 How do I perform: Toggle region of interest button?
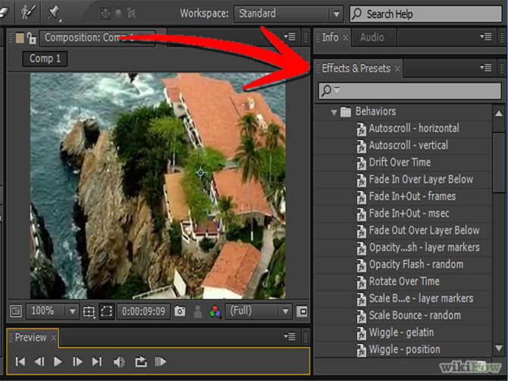coord(107,311)
